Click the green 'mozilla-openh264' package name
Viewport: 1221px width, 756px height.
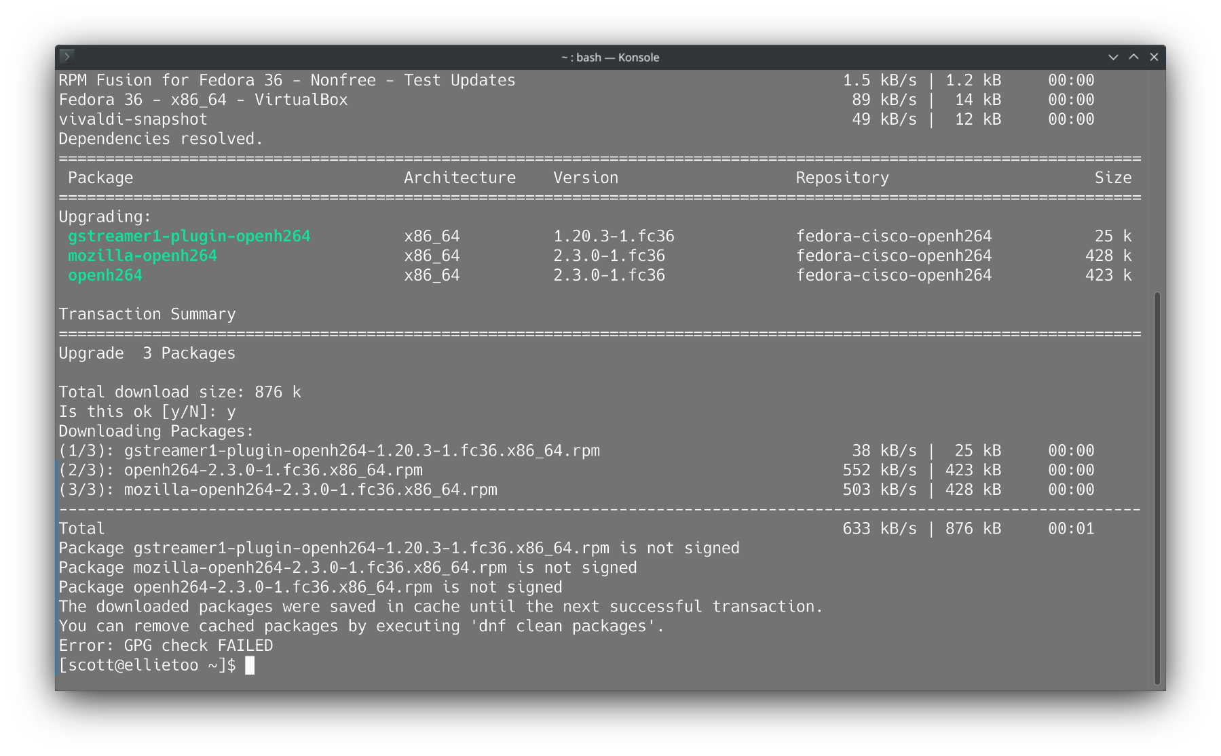coord(143,256)
